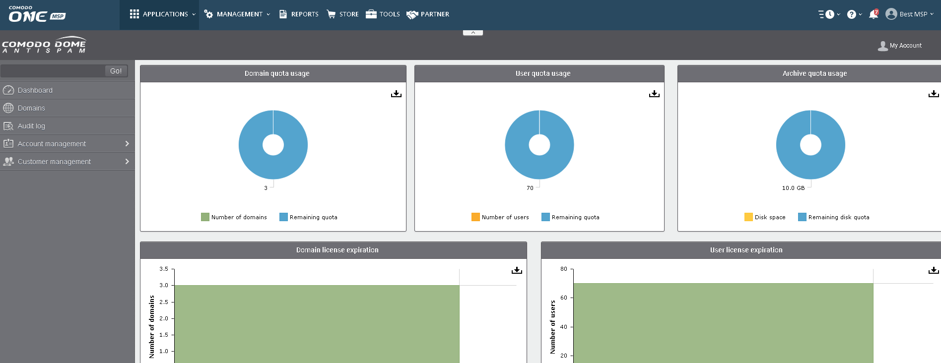Click the Archive quota usage panel header
This screenshot has height=363, width=941.
tap(809, 73)
